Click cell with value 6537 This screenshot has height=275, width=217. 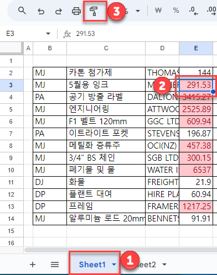click(196, 170)
